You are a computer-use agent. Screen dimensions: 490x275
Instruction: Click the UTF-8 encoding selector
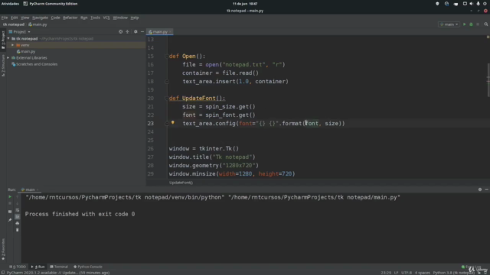pos(407,273)
